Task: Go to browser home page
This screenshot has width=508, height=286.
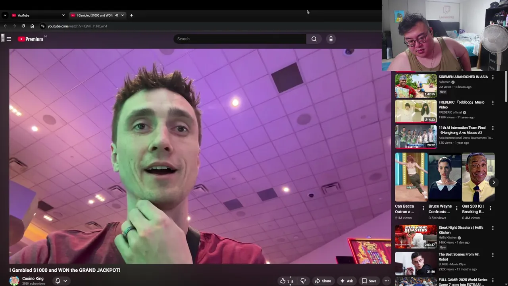Action: pos(32,26)
